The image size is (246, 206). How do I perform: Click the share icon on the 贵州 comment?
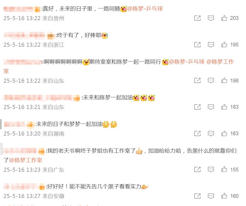[x=197, y=18]
